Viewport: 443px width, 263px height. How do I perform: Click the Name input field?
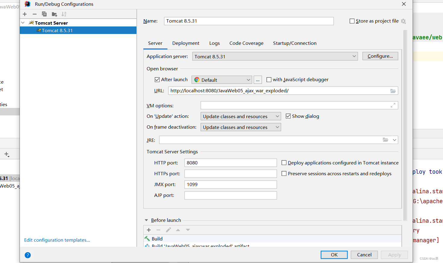tap(249, 21)
